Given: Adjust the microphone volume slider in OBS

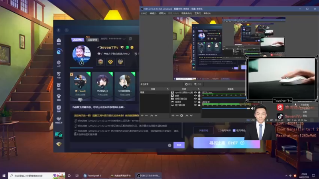Looking at the screenshot, I should tap(224, 98).
